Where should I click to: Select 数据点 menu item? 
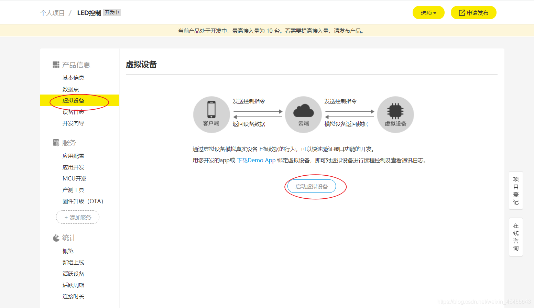pos(70,89)
